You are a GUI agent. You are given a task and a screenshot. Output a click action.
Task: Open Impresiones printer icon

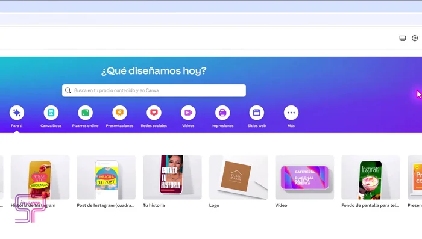coord(222,113)
